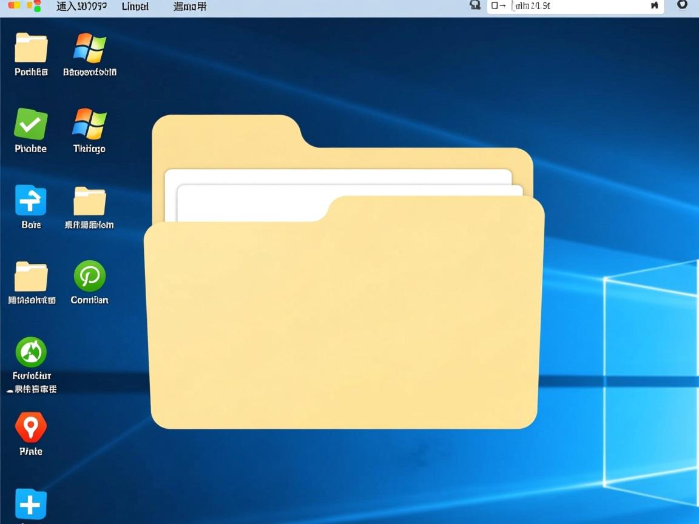Open the Linpel menu in top bar
The height and width of the screenshot is (524, 699).
pos(135,7)
